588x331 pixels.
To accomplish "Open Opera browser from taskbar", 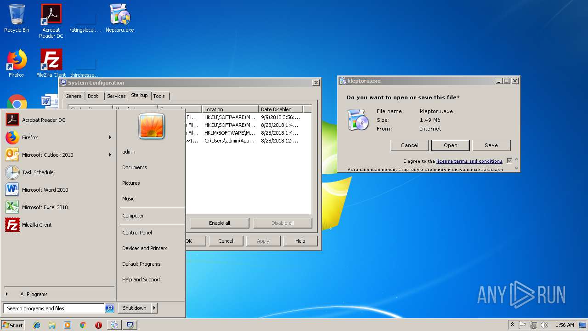I will tap(98, 325).
